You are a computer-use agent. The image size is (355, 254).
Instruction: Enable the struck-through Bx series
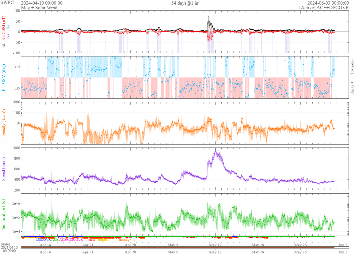[8, 36]
